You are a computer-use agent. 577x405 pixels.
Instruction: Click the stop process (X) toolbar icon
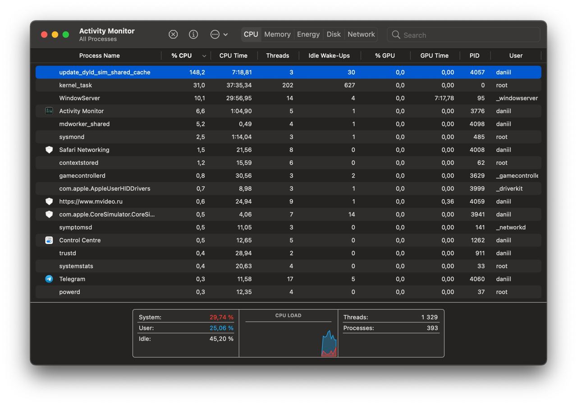(173, 34)
